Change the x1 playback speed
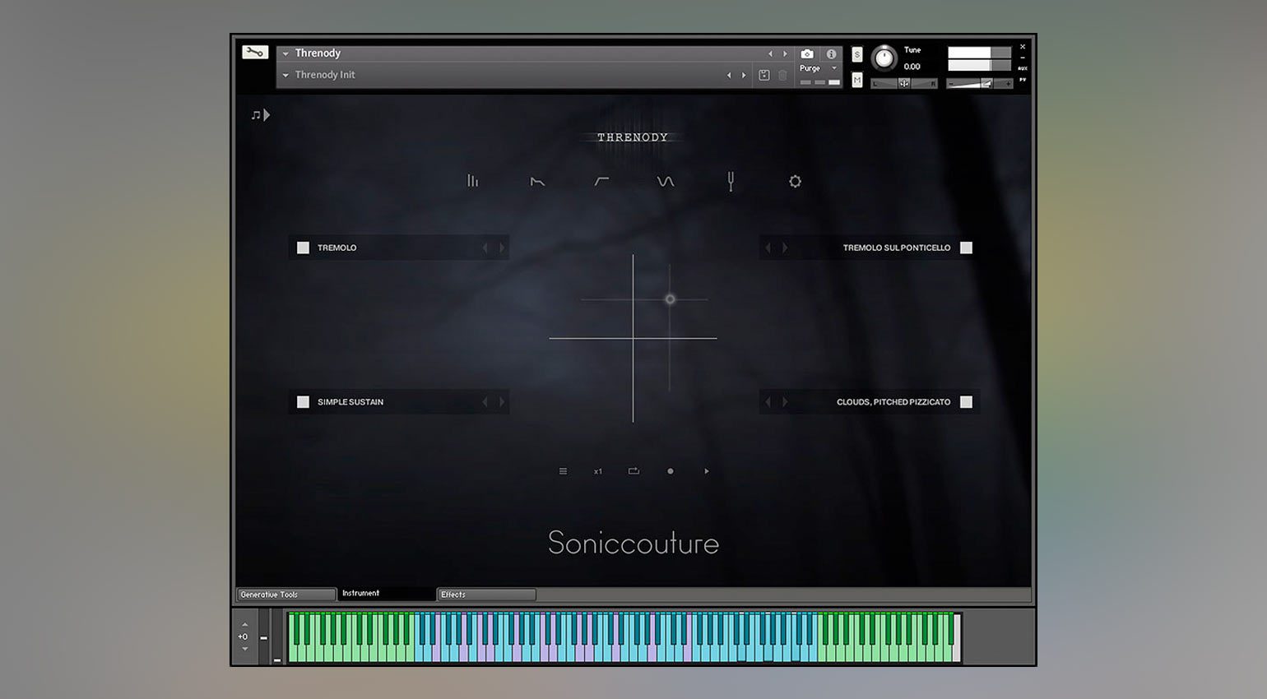The height and width of the screenshot is (699, 1267). [598, 471]
